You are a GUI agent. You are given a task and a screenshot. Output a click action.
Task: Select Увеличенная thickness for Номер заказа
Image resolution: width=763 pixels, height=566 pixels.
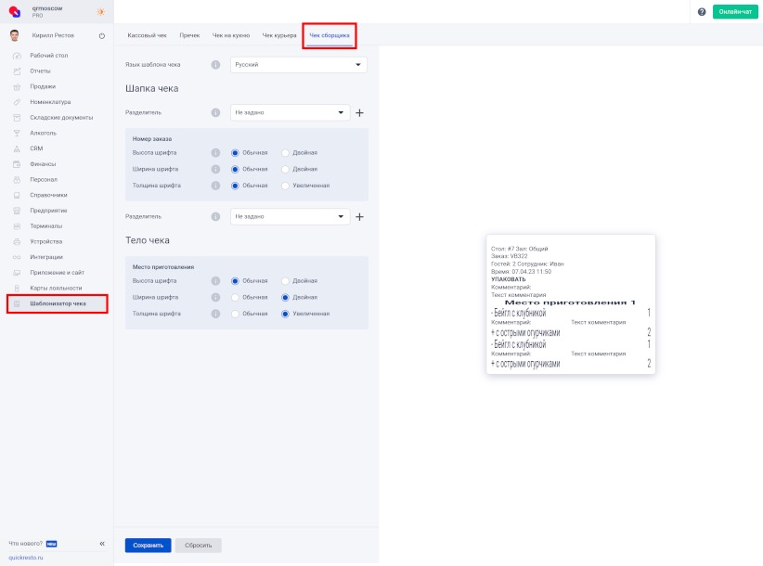coord(285,186)
